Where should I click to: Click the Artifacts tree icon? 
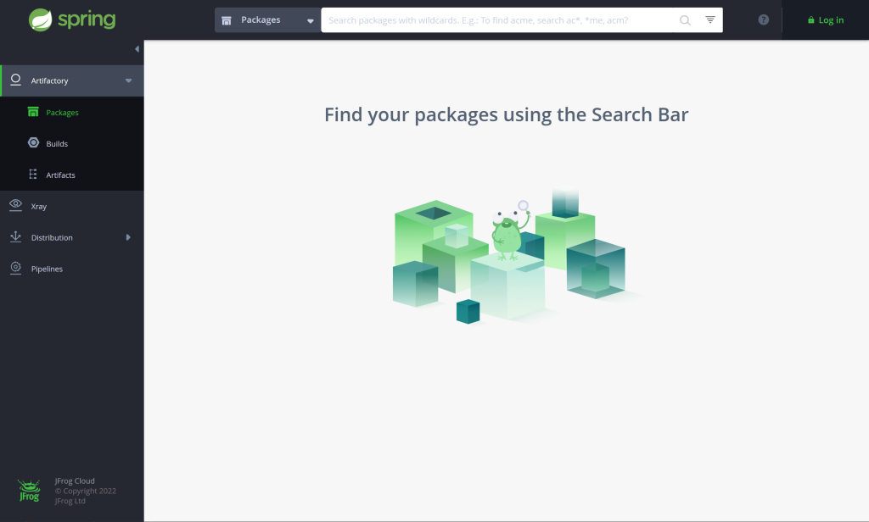(33, 175)
